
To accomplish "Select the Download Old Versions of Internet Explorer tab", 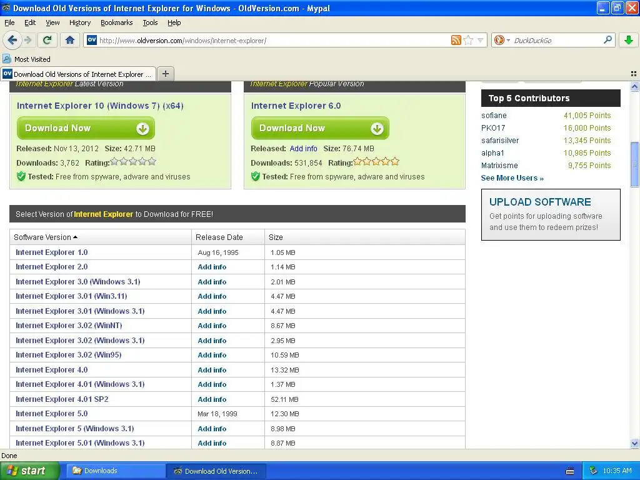I will [x=78, y=74].
